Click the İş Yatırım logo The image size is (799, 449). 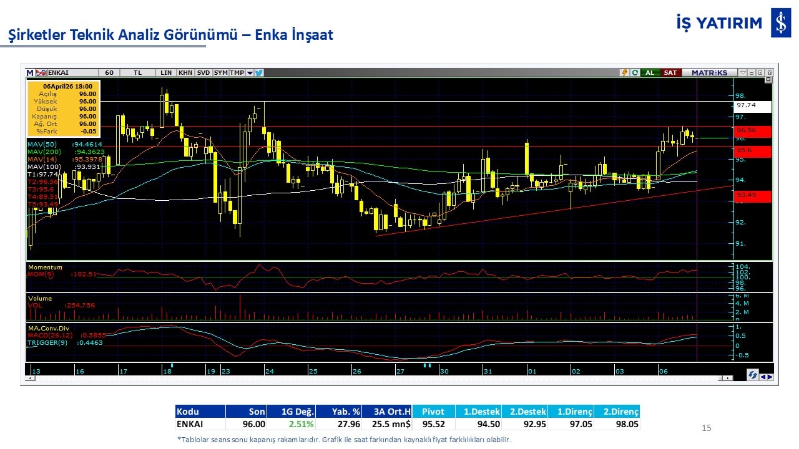click(780, 23)
